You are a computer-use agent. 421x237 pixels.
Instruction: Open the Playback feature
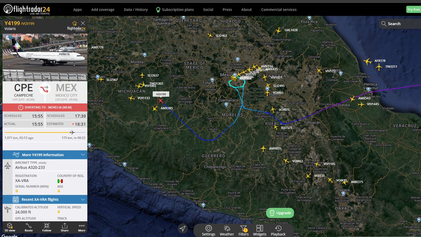[278, 230]
